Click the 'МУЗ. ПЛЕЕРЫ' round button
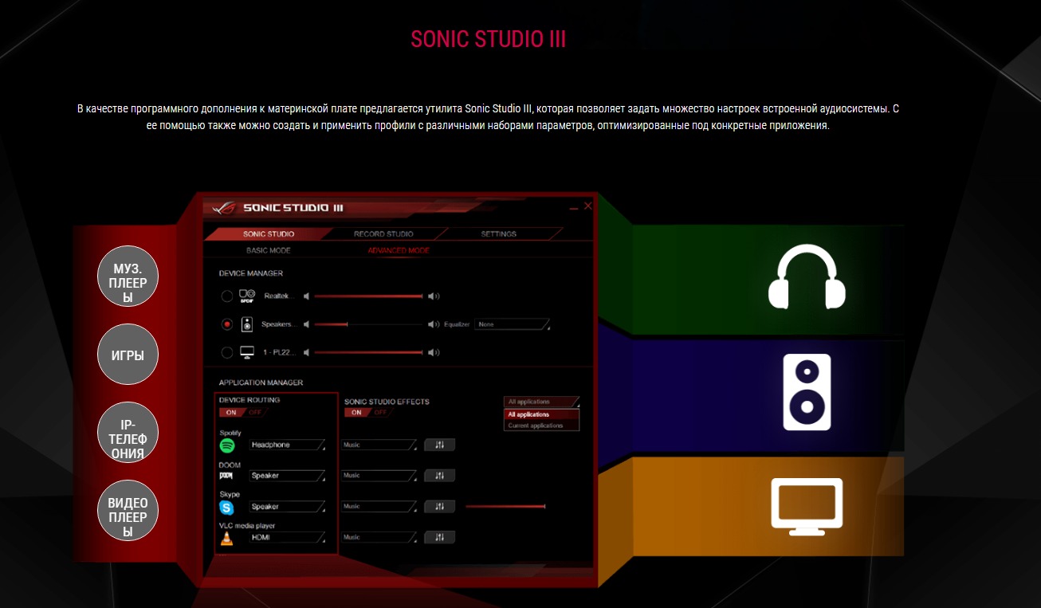Screen dimensions: 1041x608 point(128,277)
